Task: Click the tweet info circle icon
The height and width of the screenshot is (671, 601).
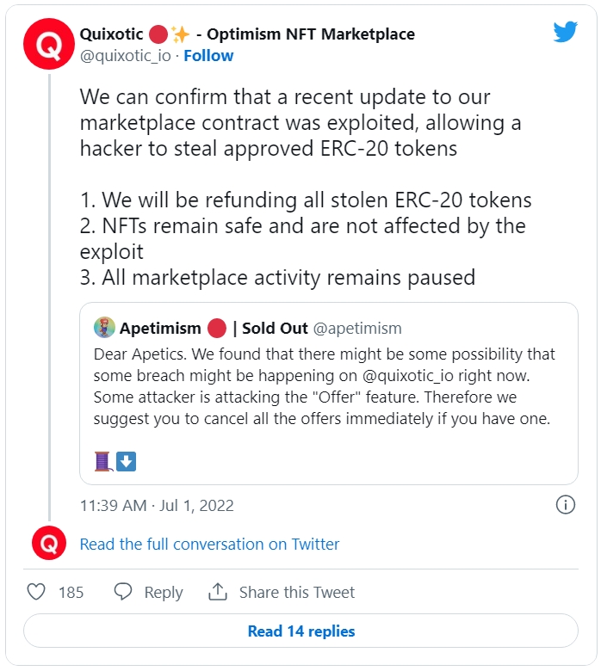Action: tap(565, 504)
